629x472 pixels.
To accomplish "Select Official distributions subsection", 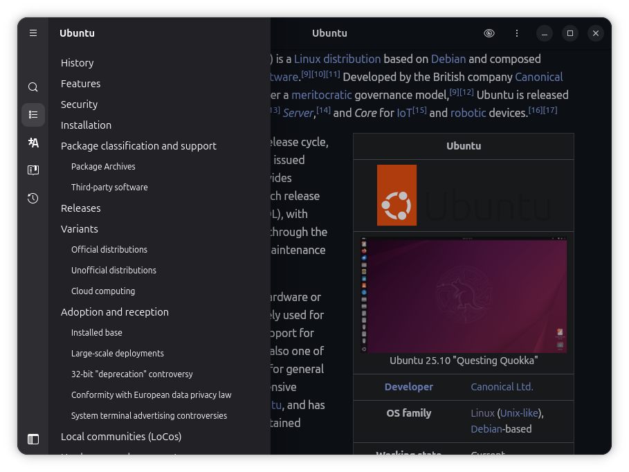I will point(109,250).
